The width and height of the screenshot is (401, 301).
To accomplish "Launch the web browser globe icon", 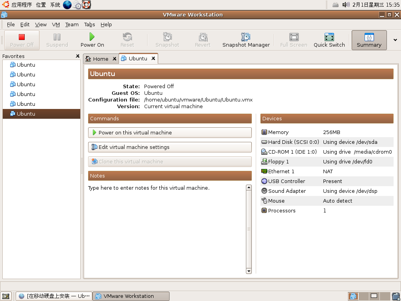I will click(x=67, y=5).
